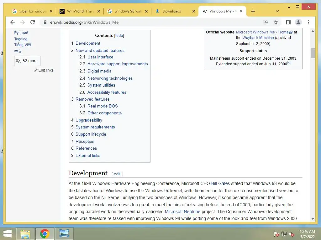The height and width of the screenshot is (240, 321).
Task: Jump to the Development section in Contents
Action: click(x=88, y=43)
